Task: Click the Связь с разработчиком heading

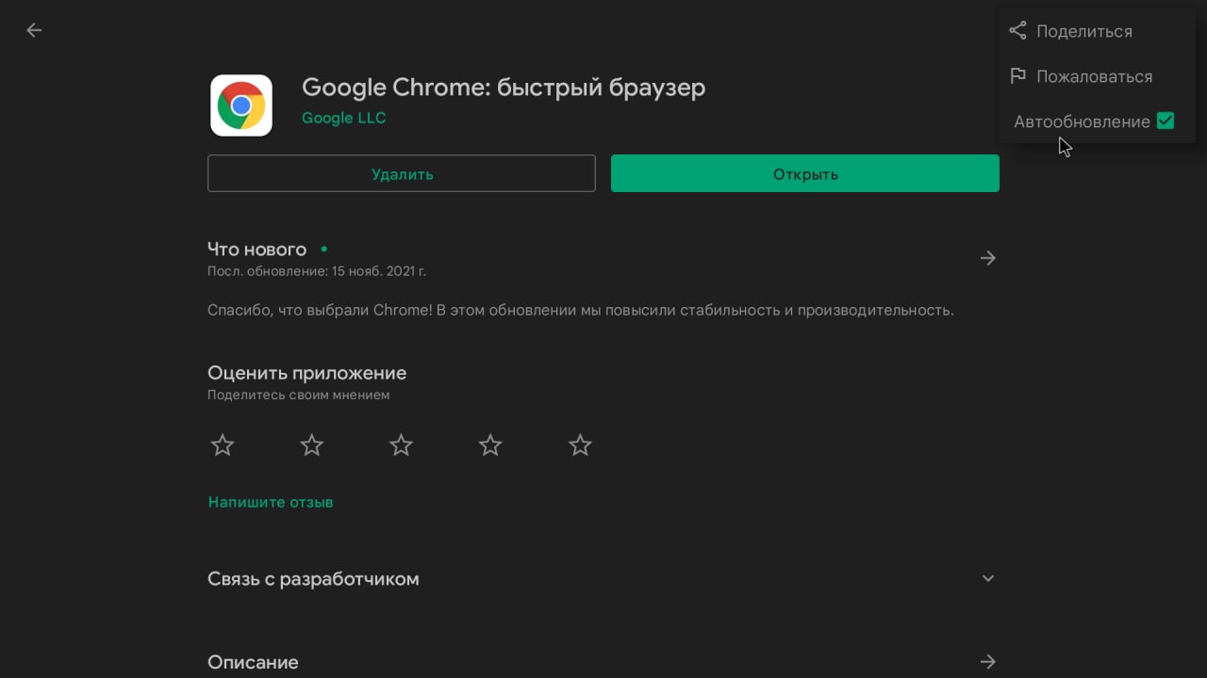Action: click(313, 579)
